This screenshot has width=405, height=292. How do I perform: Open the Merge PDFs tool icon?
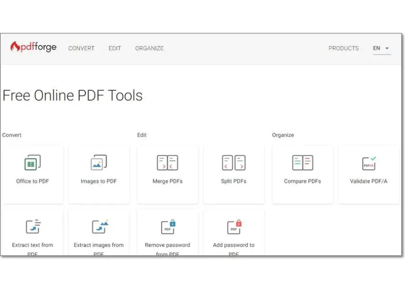coord(167,162)
